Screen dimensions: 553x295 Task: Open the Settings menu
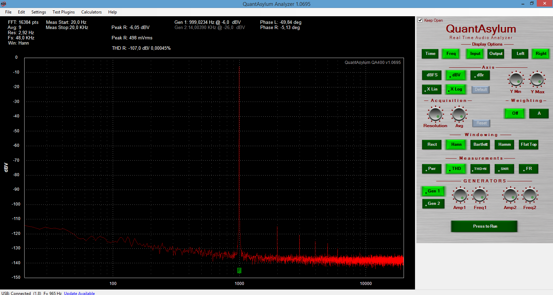[x=39, y=12]
